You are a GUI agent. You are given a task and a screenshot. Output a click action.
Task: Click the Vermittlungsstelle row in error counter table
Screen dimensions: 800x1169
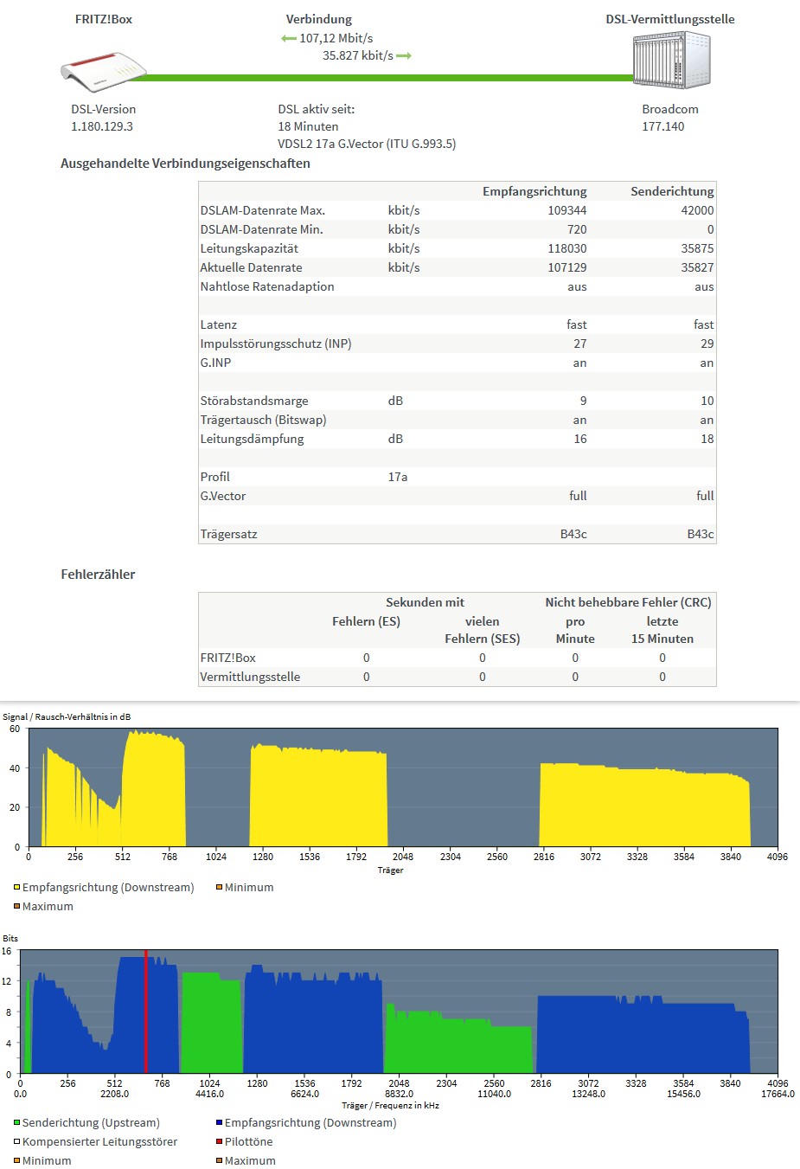[x=250, y=677]
